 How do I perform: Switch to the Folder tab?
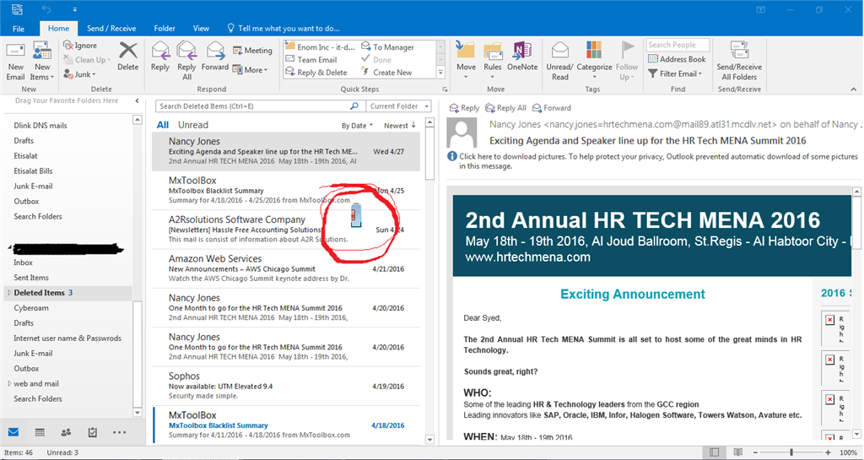click(165, 29)
